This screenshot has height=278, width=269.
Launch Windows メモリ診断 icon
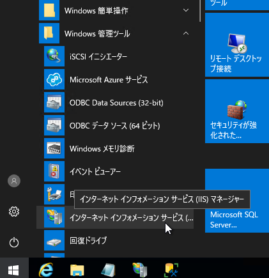pos(54,148)
